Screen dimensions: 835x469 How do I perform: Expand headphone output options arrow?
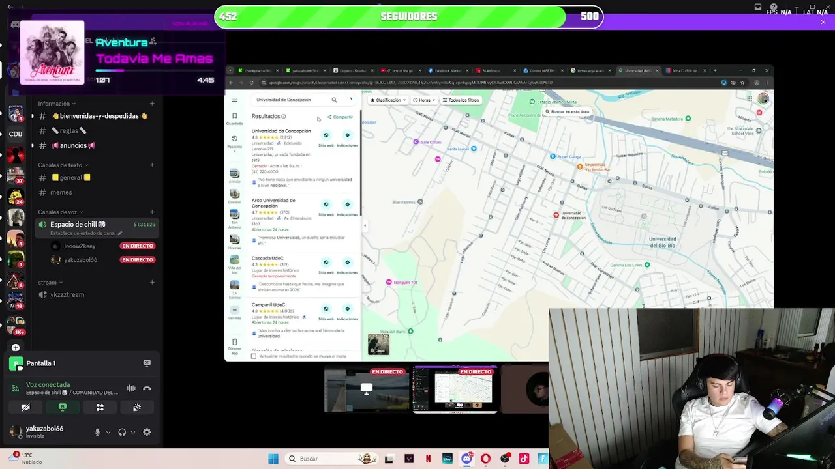pos(133,432)
